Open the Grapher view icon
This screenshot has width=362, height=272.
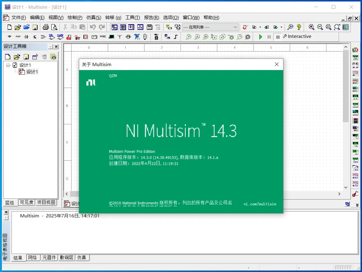click(140, 27)
